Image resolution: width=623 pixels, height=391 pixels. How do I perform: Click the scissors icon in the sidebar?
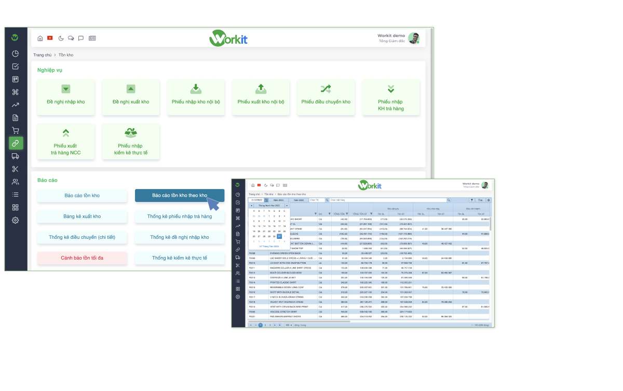pyautogui.click(x=16, y=169)
